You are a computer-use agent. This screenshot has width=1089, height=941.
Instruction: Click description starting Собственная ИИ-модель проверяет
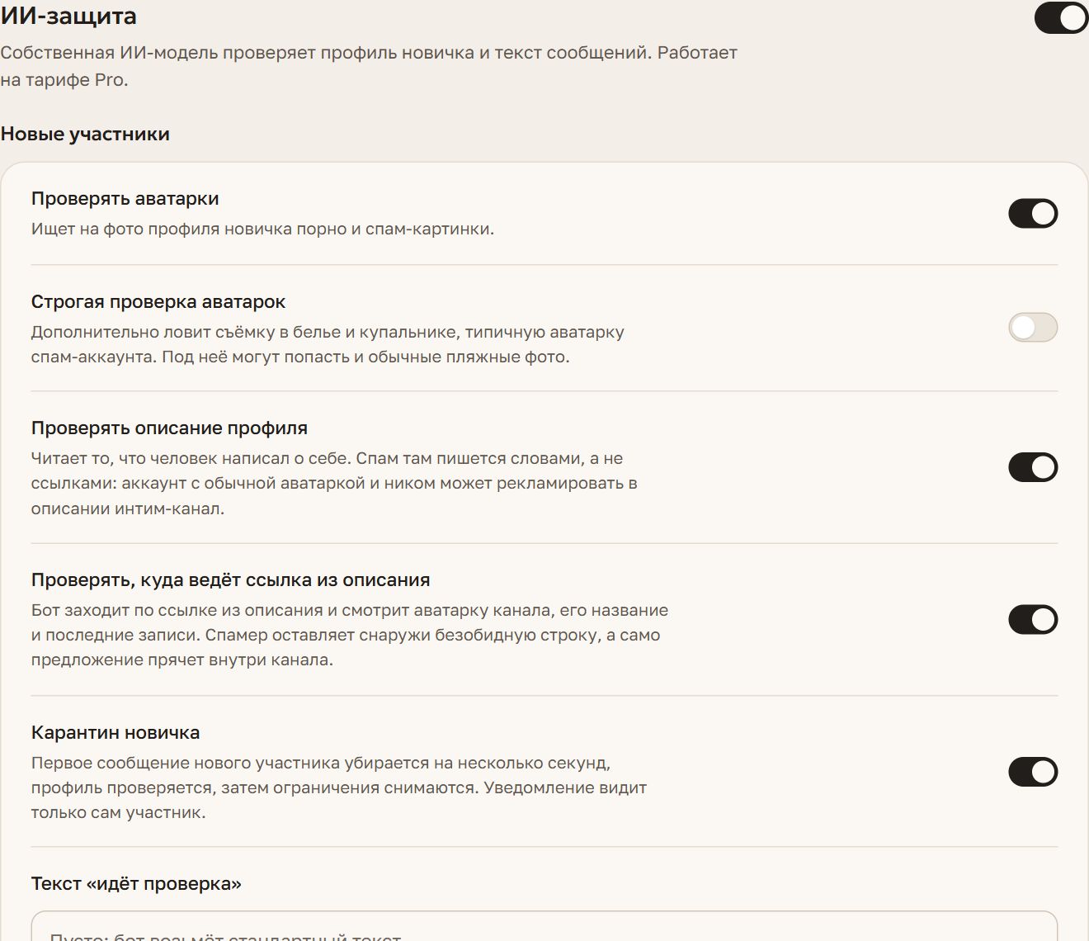coord(369,66)
